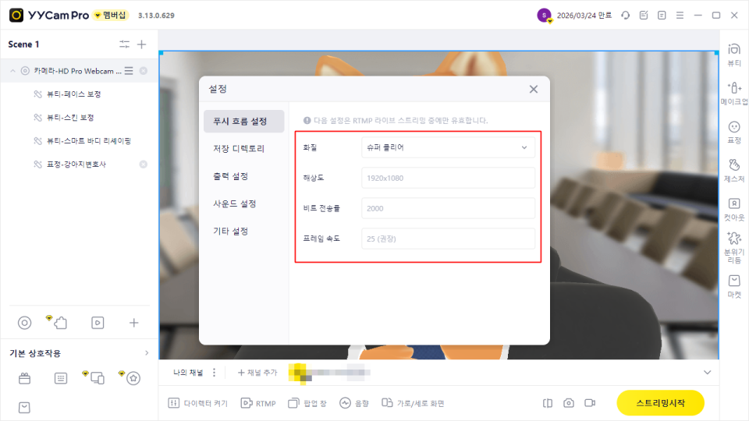Click the 프레임 속도 frame rate field
This screenshot has height=421, width=749.
click(x=448, y=239)
